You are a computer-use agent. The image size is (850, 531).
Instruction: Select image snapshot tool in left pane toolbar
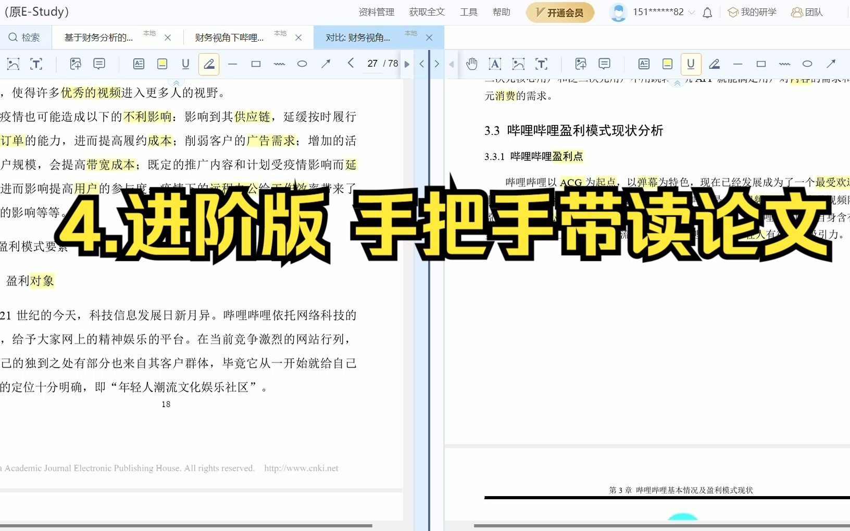tap(13, 64)
